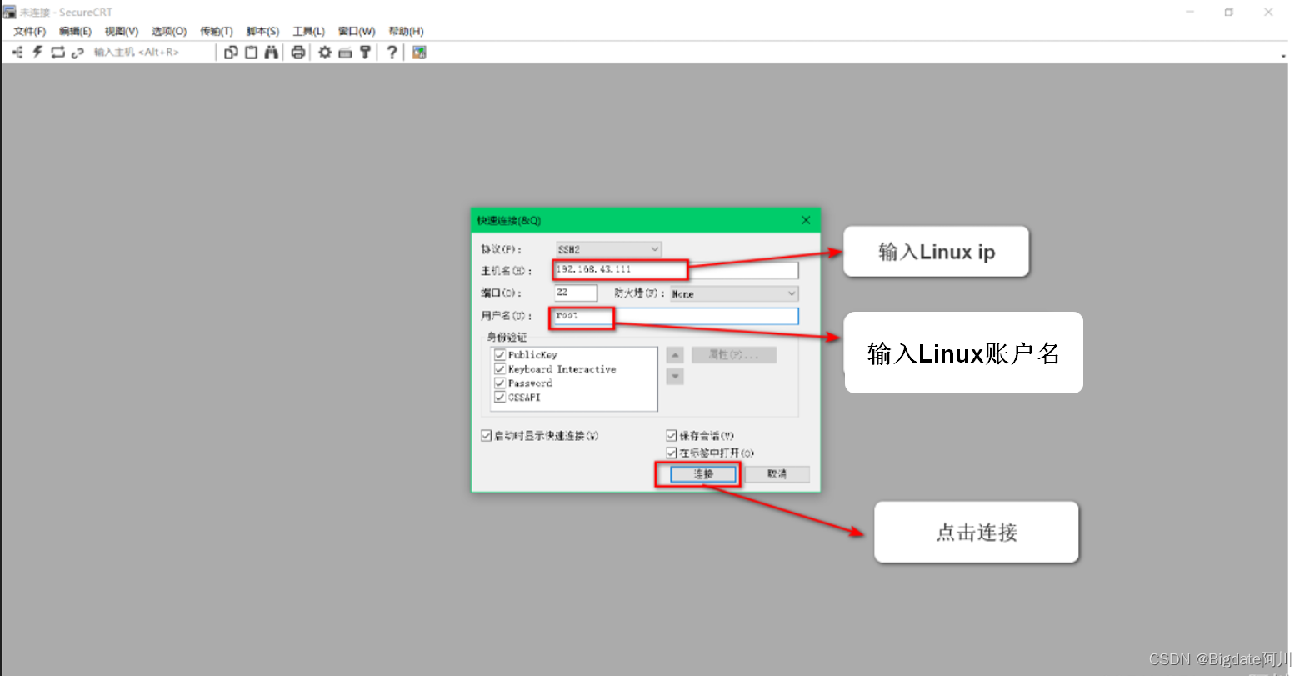This screenshot has width=1304, height=676.
Task: Open the 防火墙 None dropdown
Action: pyautogui.click(x=734, y=294)
